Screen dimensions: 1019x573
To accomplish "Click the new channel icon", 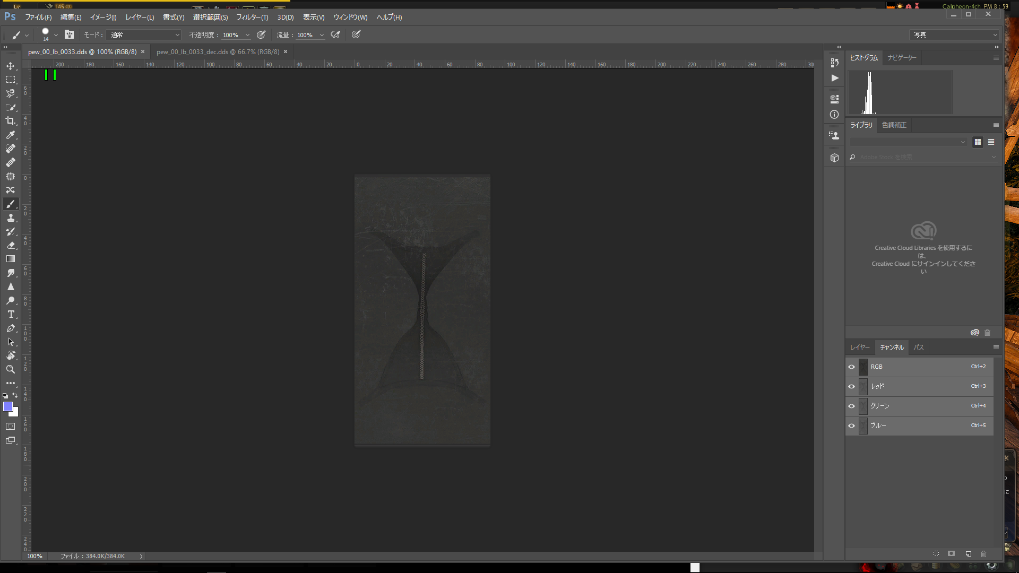I will pyautogui.click(x=968, y=554).
